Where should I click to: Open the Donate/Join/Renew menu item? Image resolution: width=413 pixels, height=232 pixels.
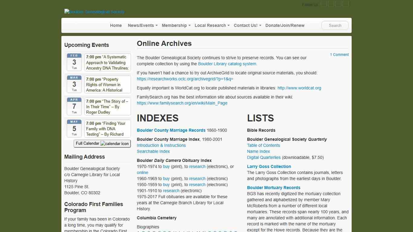285,25
